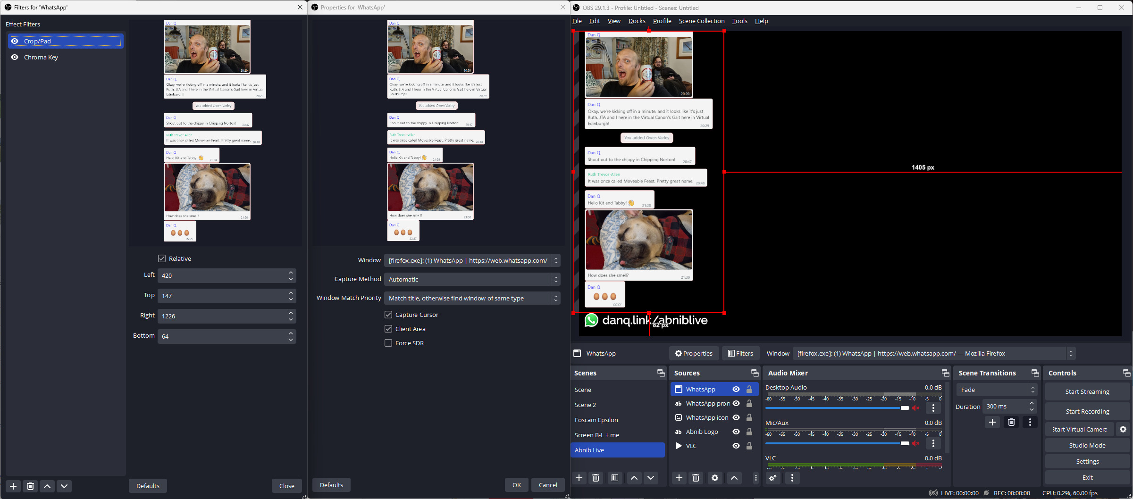Hide the Chroma Key filter
Image resolution: width=1133 pixels, height=499 pixels.
pos(15,57)
